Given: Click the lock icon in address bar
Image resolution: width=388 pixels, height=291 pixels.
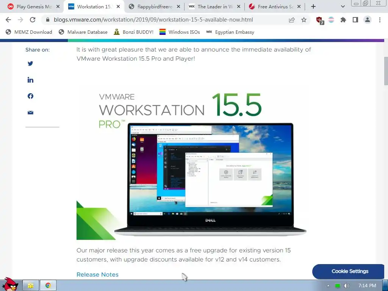Looking at the screenshot, I should tap(48, 20).
